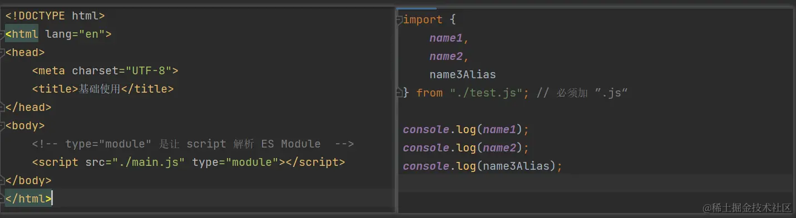Click the meta charset="UTF-8" line

tap(105, 70)
